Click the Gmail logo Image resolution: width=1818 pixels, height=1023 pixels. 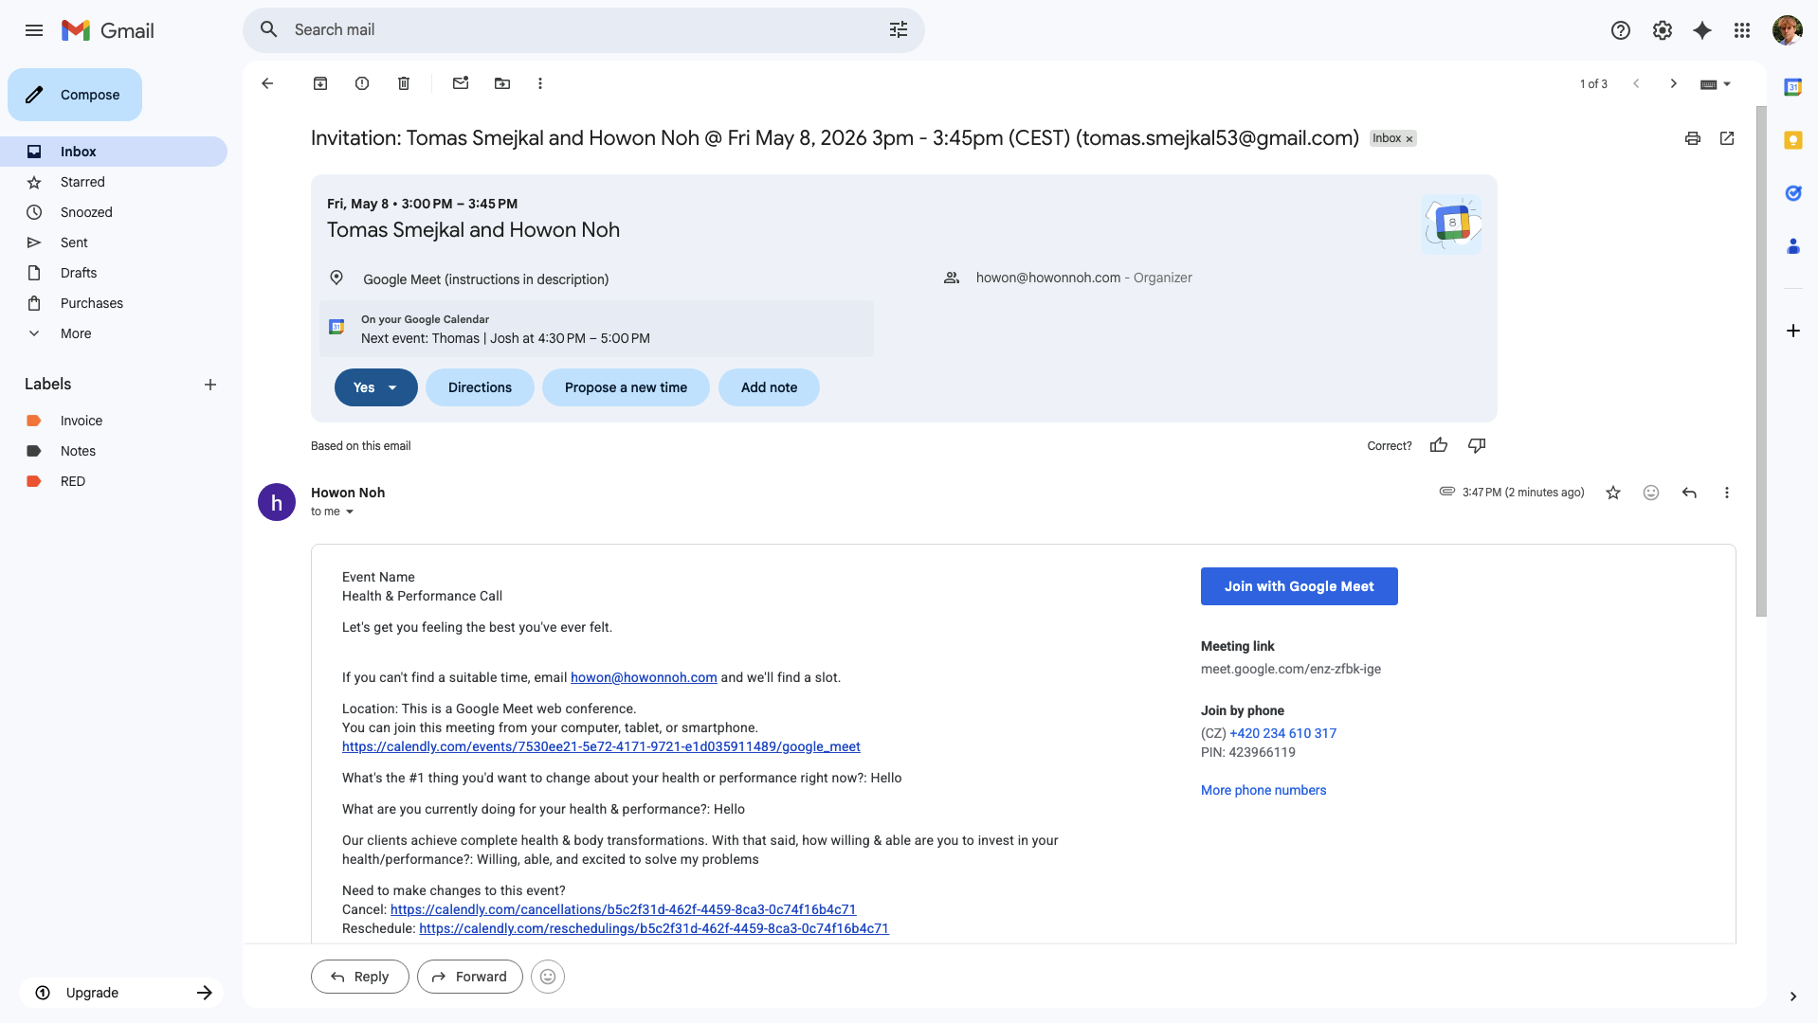click(x=107, y=30)
